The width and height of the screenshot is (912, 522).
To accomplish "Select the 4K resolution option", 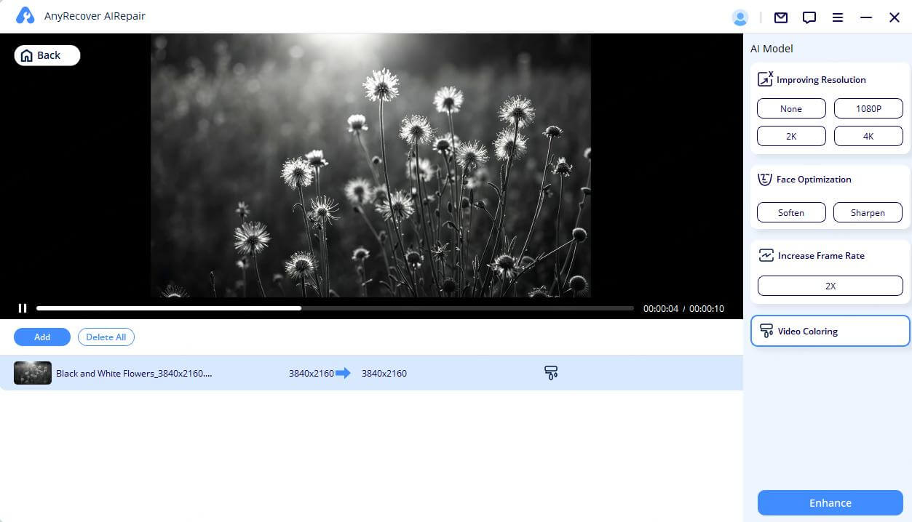I will pyautogui.click(x=868, y=136).
